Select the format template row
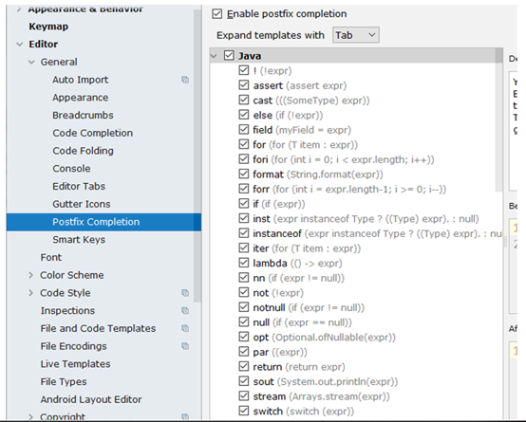This screenshot has height=422, width=526. (x=318, y=174)
